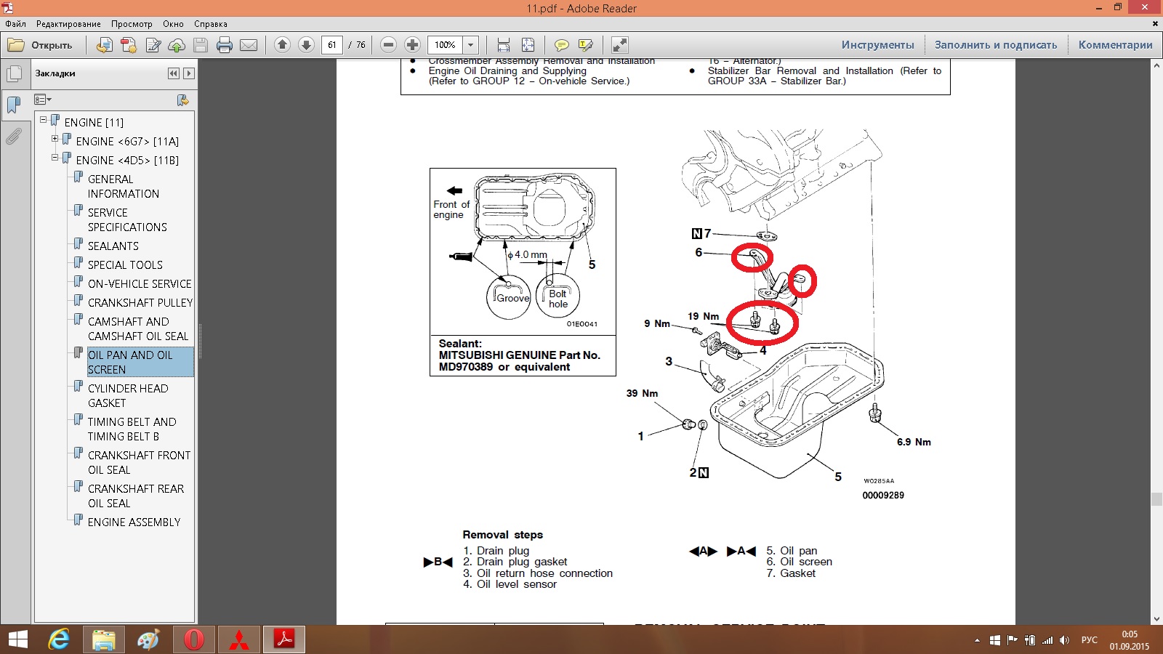Image resolution: width=1163 pixels, height=654 pixels.
Task: Open the Редактирование menu
Action: tap(68, 24)
